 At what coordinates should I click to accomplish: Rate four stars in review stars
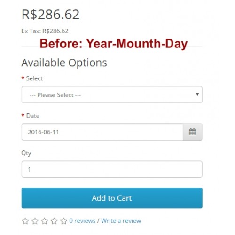54,221
